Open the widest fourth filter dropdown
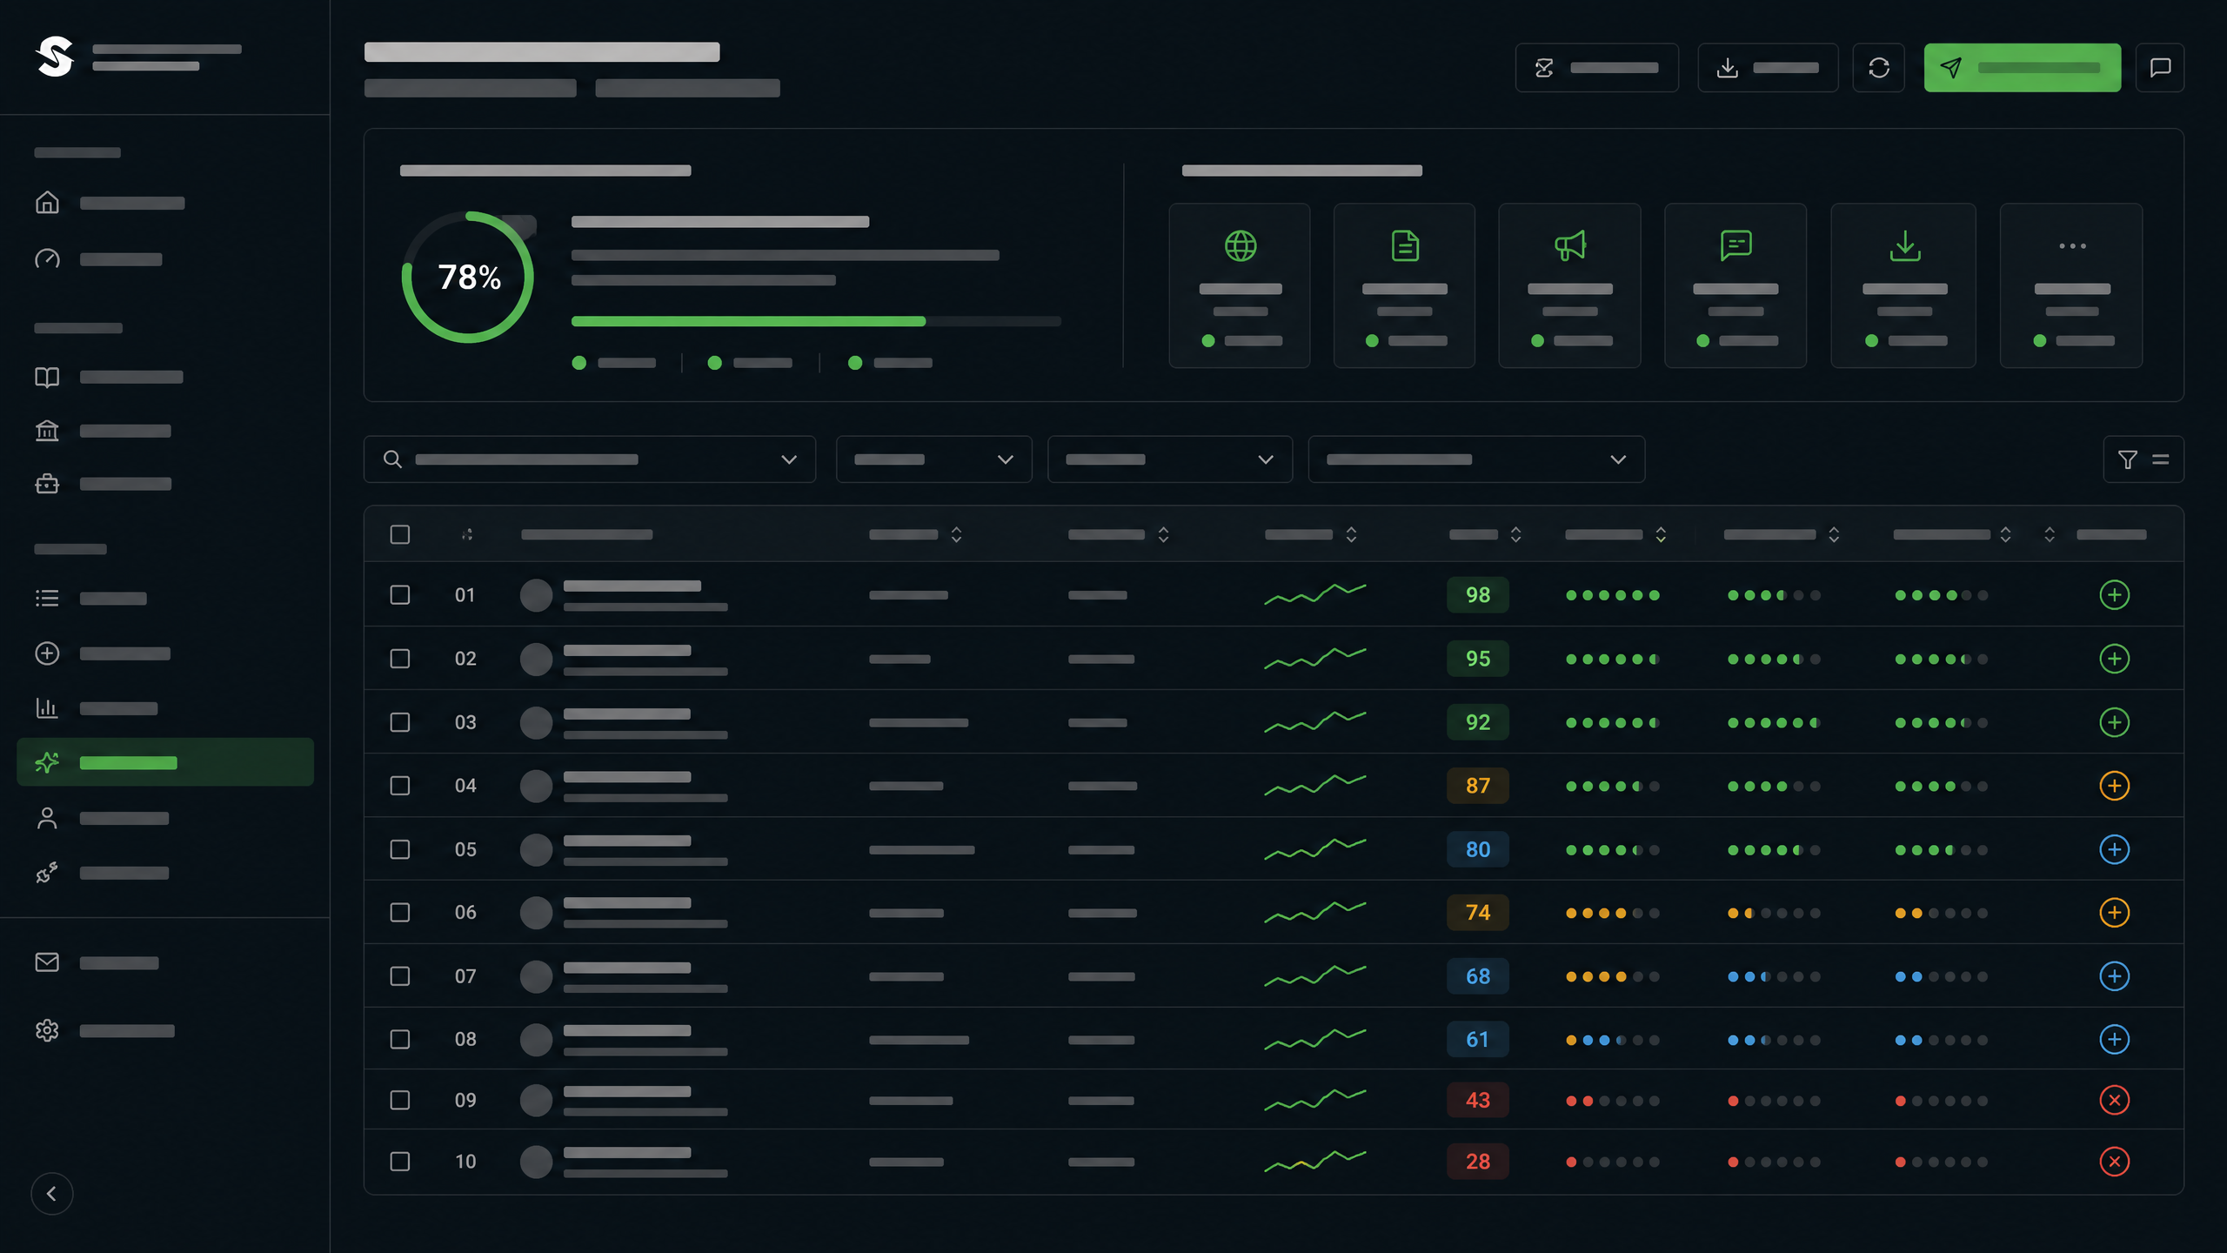This screenshot has height=1253, width=2227. [1476, 459]
